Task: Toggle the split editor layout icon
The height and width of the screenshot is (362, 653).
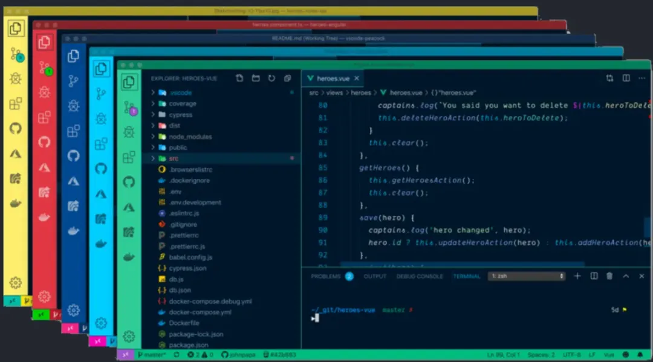Action: 627,78
